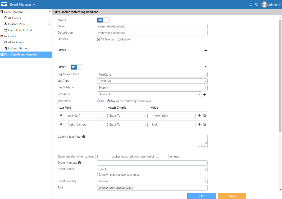This screenshot has height=199, width=282.
Task: Open the app grid icon beside Event Manager
Action: (x=4, y=4)
